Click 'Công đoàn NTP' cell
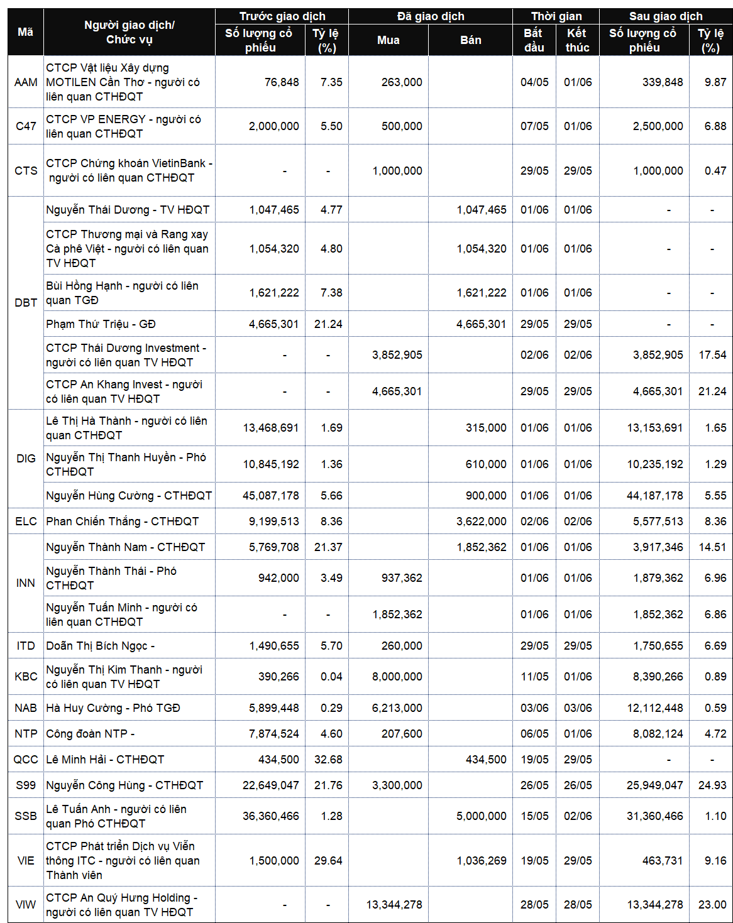733x923 pixels. [x=130, y=734]
